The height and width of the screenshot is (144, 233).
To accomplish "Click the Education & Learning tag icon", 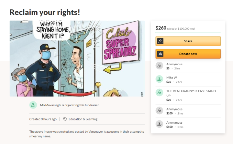I will point(65,119).
